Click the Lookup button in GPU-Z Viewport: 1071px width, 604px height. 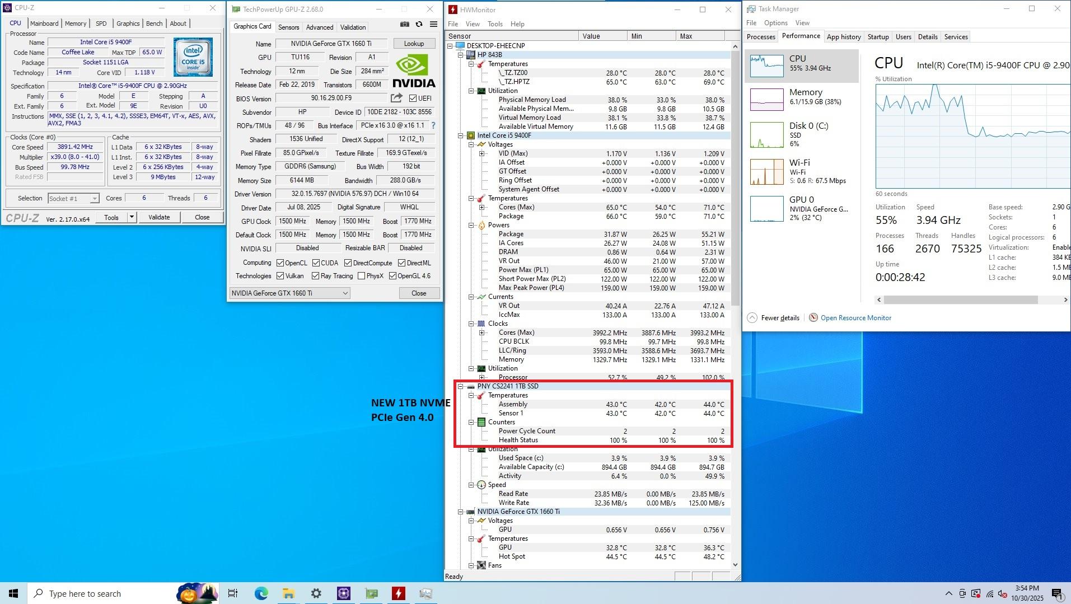(414, 44)
